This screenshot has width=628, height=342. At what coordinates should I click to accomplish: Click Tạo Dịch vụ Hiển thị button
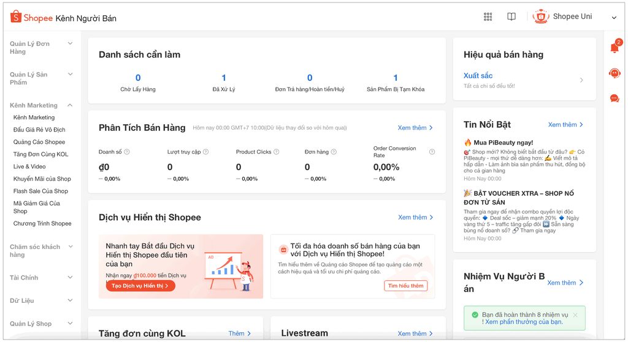[x=140, y=286]
